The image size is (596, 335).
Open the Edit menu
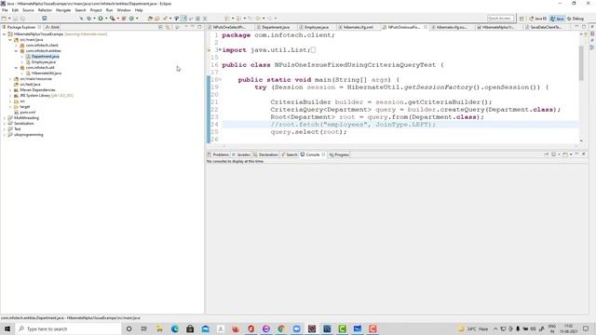(x=15, y=10)
